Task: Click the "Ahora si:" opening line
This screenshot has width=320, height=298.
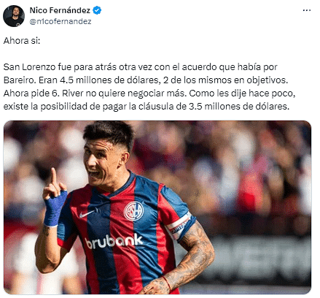Action: [22, 41]
